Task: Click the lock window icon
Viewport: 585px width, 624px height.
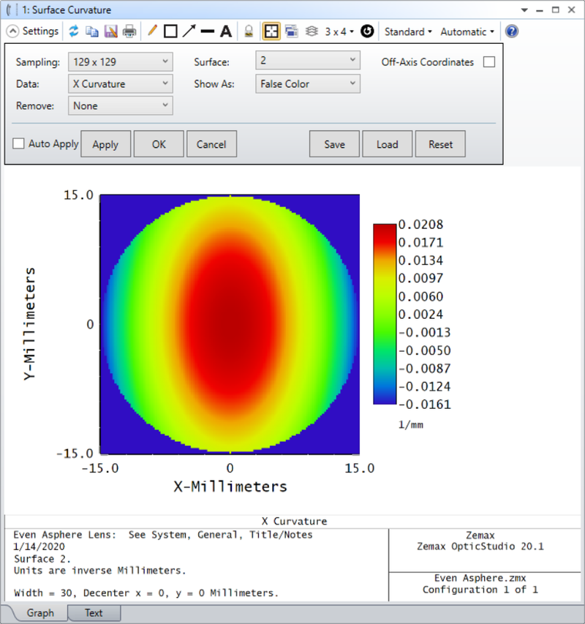Action: point(249,31)
